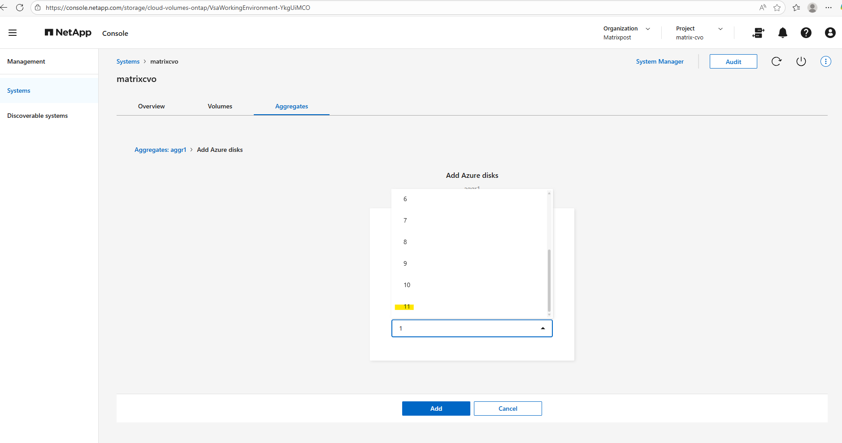Open the hamburger navigation menu

(13, 33)
